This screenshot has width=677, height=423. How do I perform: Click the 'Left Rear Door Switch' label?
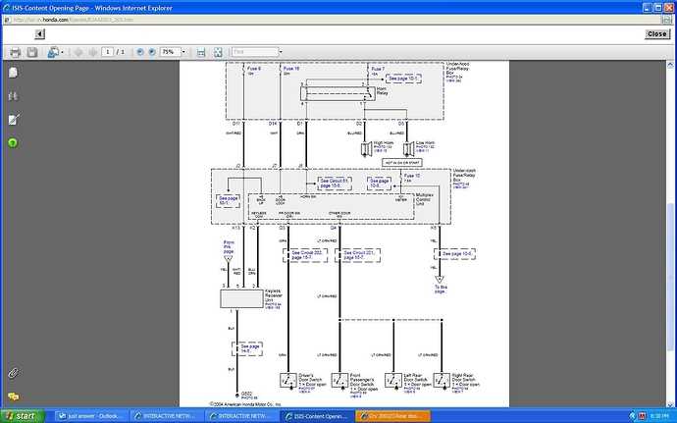click(x=414, y=378)
